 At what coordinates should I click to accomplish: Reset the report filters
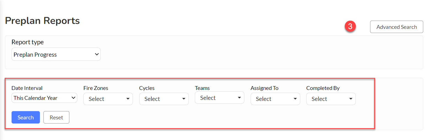click(x=56, y=117)
